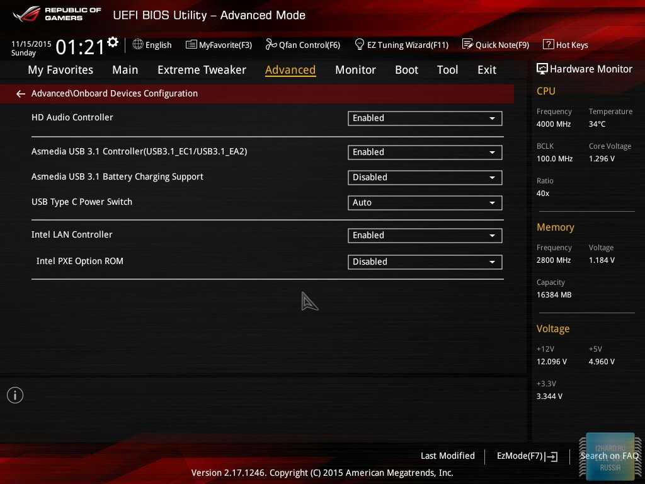645x484 pixels.
Task: Open Quick Note notepad icon
Action: (467, 45)
